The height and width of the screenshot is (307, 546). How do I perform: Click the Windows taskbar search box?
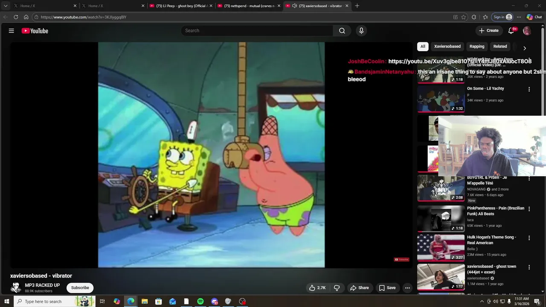click(54, 301)
